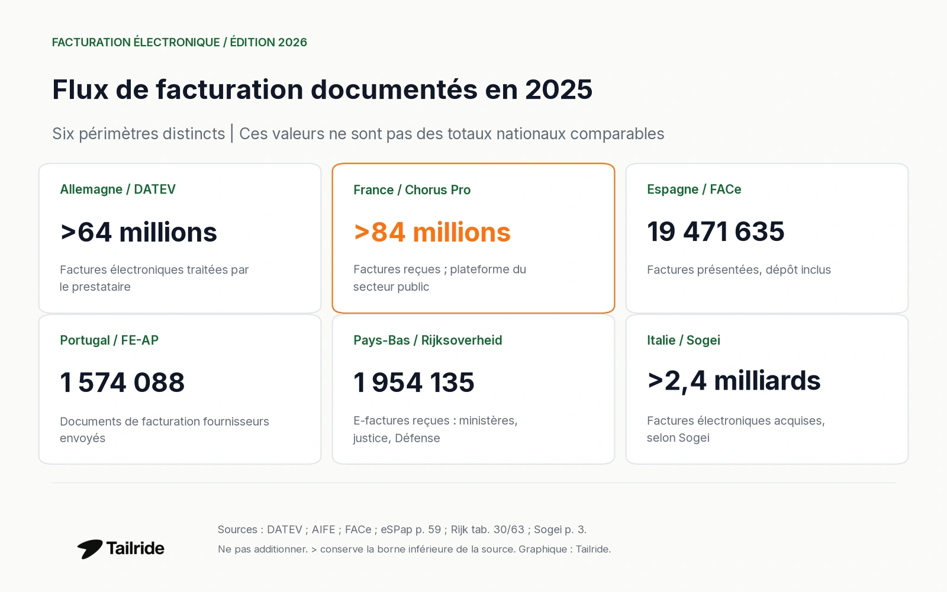Click the '1 954 135' value
The height and width of the screenshot is (592, 947).
[x=414, y=382]
